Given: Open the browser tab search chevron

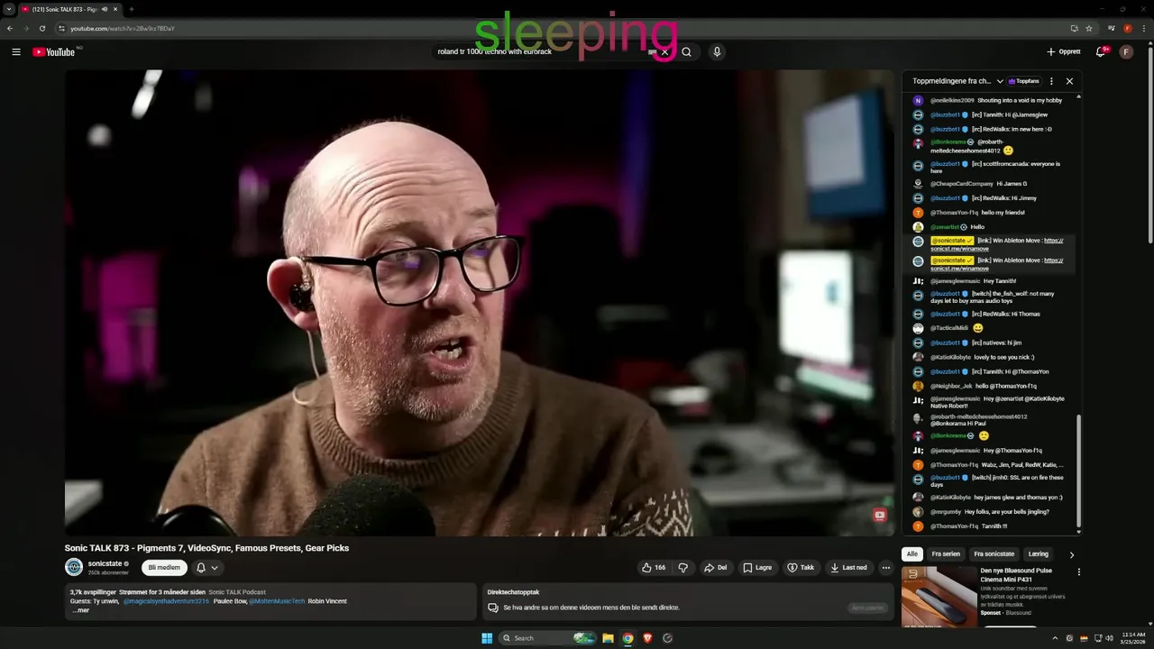Looking at the screenshot, I should coord(8,9).
